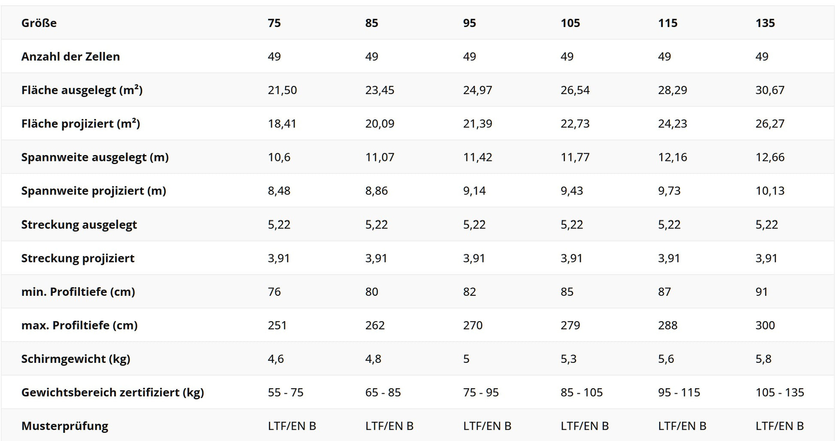
Task: Click the Musterprüfung row label
Action: pyautogui.click(x=64, y=426)
